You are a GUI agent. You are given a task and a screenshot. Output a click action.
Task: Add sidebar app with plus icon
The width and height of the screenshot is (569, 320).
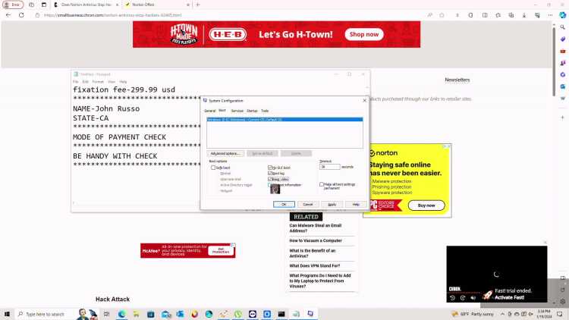click(x=563, y=118)
